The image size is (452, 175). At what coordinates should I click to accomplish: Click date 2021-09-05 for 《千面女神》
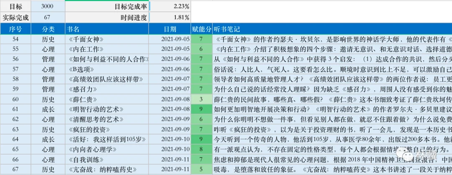click(175, 39)
